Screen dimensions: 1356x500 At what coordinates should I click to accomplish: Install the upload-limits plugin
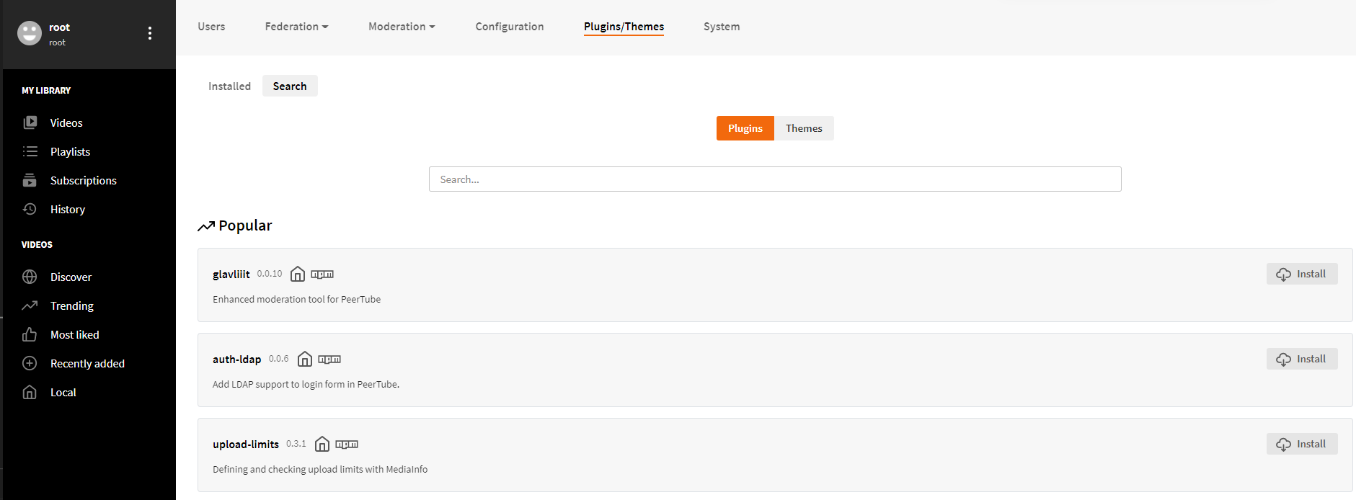1302,444
